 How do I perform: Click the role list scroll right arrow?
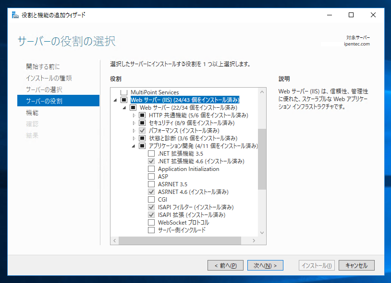[254, 241]
